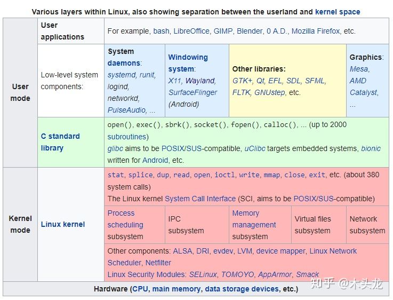The image size is (393, 300).
Task: Open the CPU link in Hardware row
Action: 140,289
